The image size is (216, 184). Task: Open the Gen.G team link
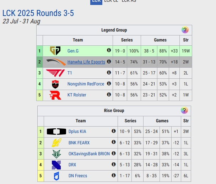pyautogui.click(x=73, y=51)
